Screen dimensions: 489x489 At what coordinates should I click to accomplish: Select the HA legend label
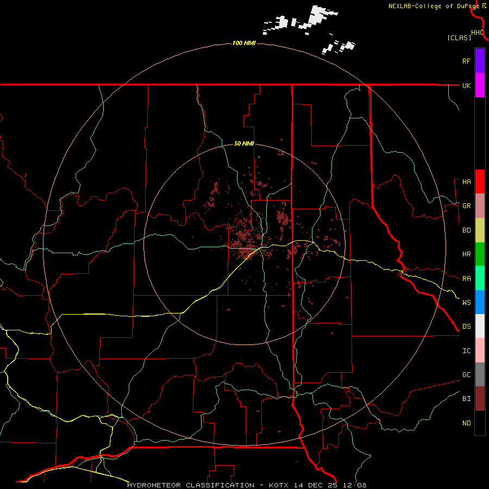[x=466, y=182]
